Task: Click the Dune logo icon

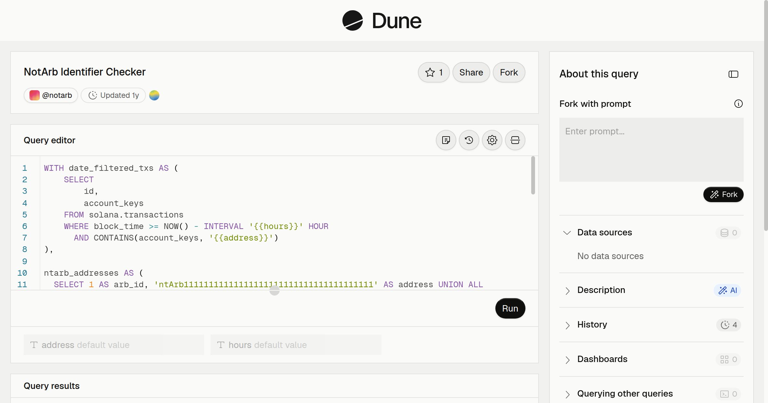Action: coord(352,20)
